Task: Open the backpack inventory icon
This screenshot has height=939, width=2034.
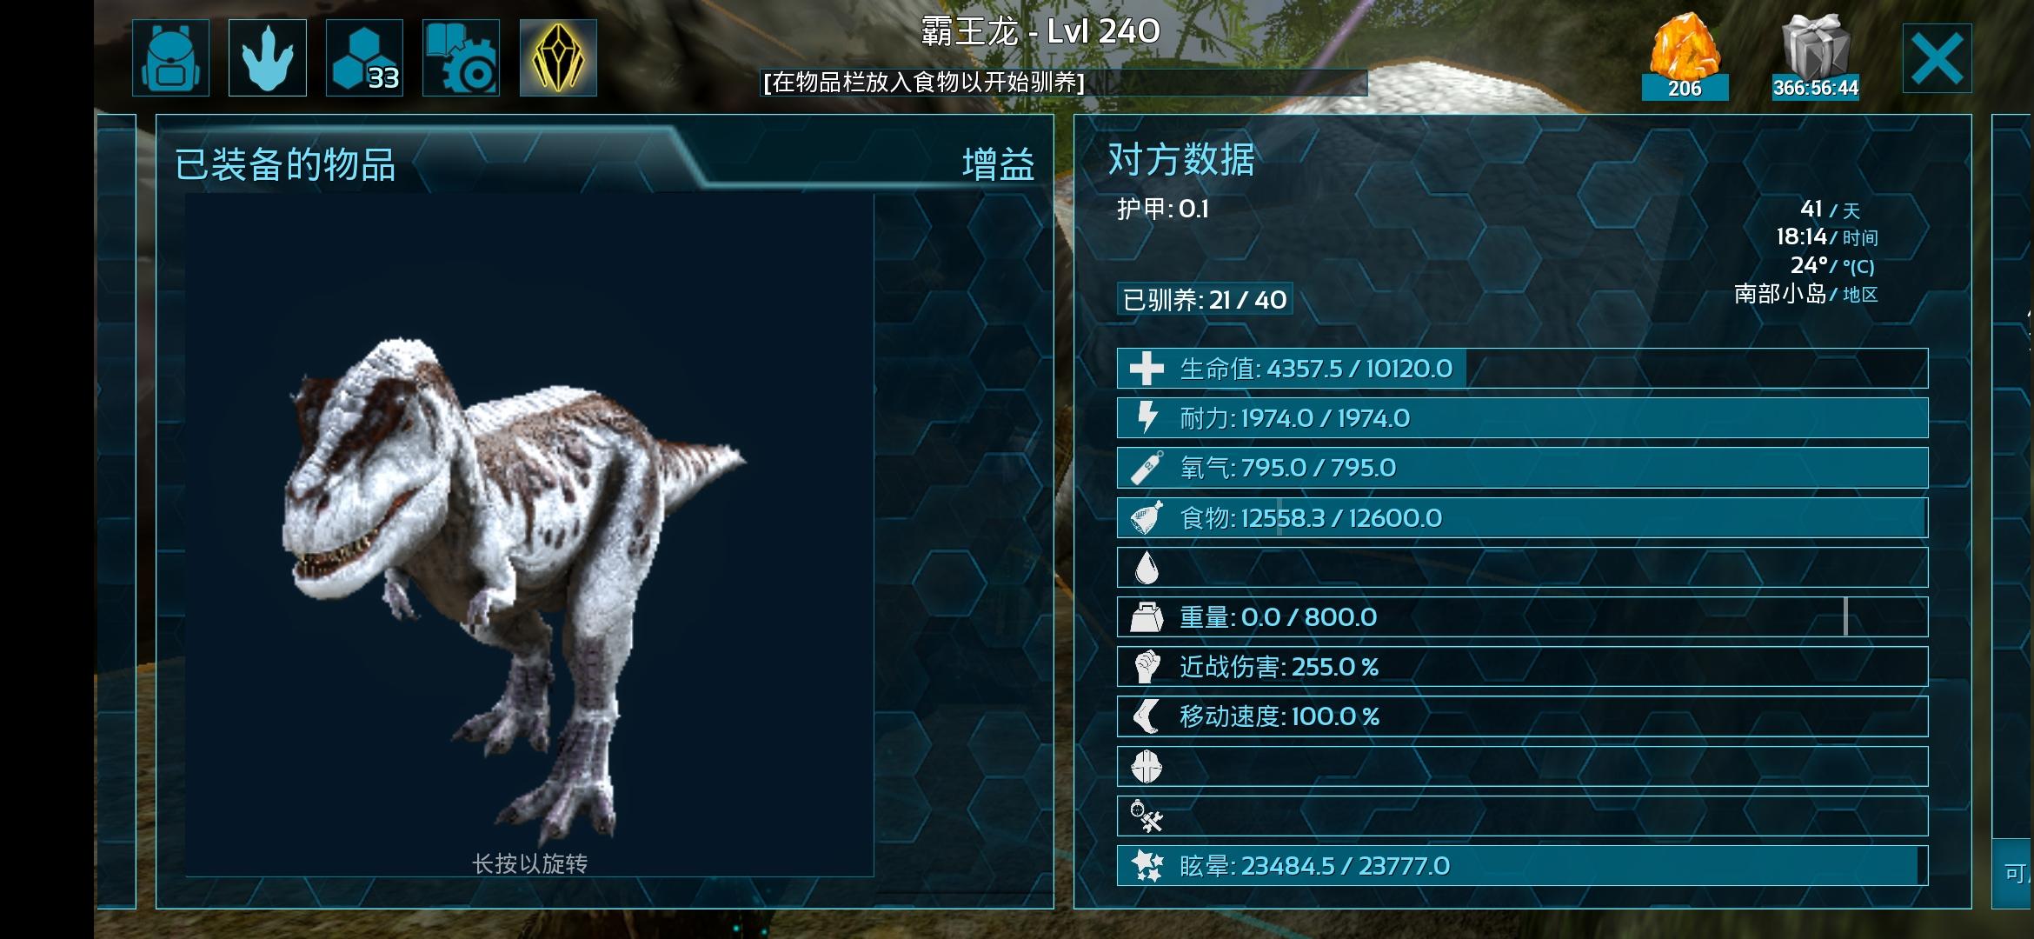Action: click(170, 57)
